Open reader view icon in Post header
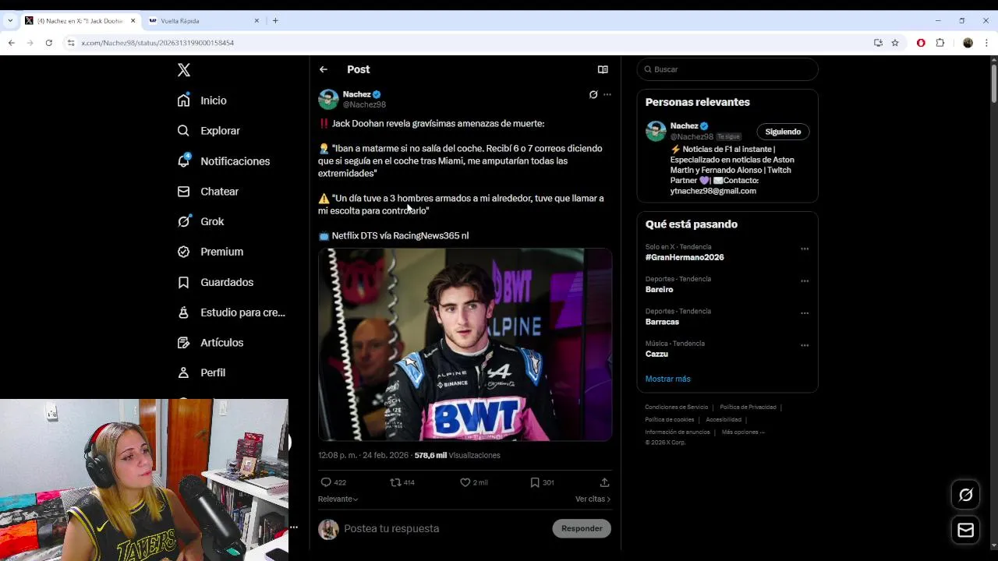The height and width of the screenshot is (561, 998). (x=603, y=69)
